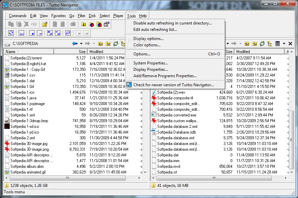Click the left panel's gray forward arrow

coord(87,44)
